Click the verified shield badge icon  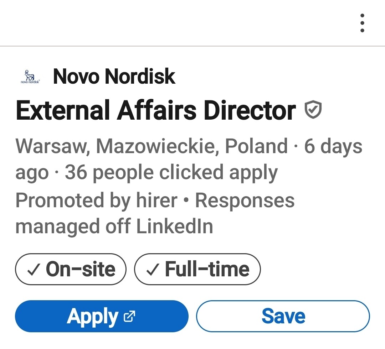pyautogui.click(x=314, y=110)
